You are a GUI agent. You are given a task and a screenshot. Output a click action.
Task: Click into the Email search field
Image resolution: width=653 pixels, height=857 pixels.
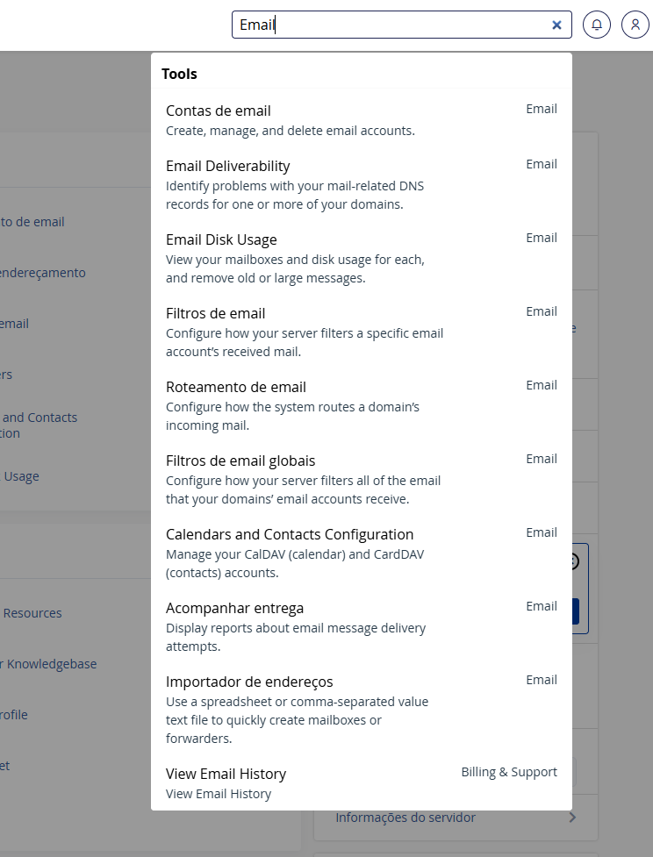click(x=395, y=25)
